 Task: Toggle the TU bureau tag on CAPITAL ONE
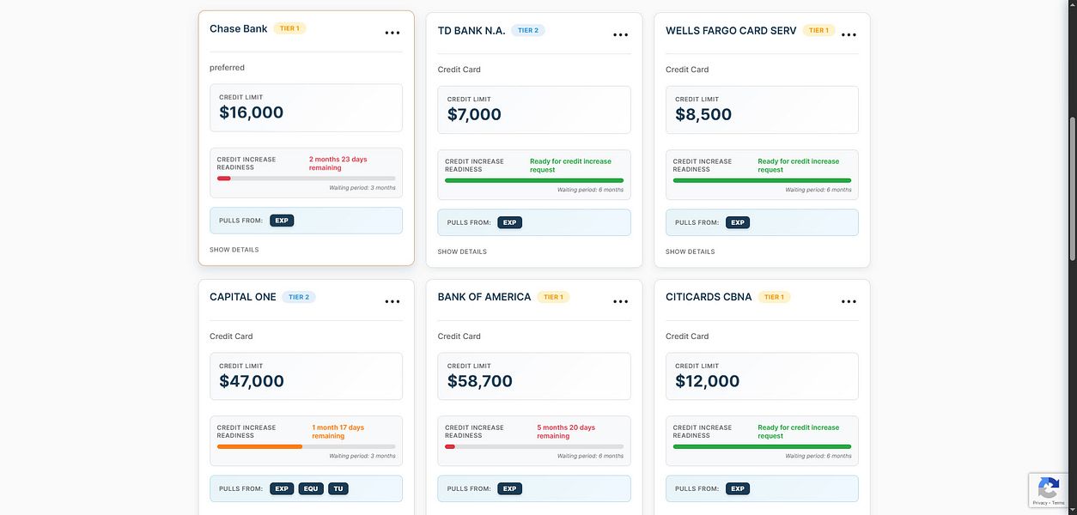click(x=338, y=488)
